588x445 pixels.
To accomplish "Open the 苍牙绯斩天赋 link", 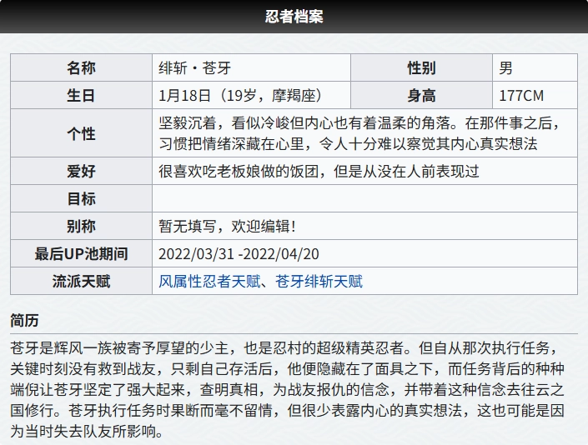I will (319, 282).
